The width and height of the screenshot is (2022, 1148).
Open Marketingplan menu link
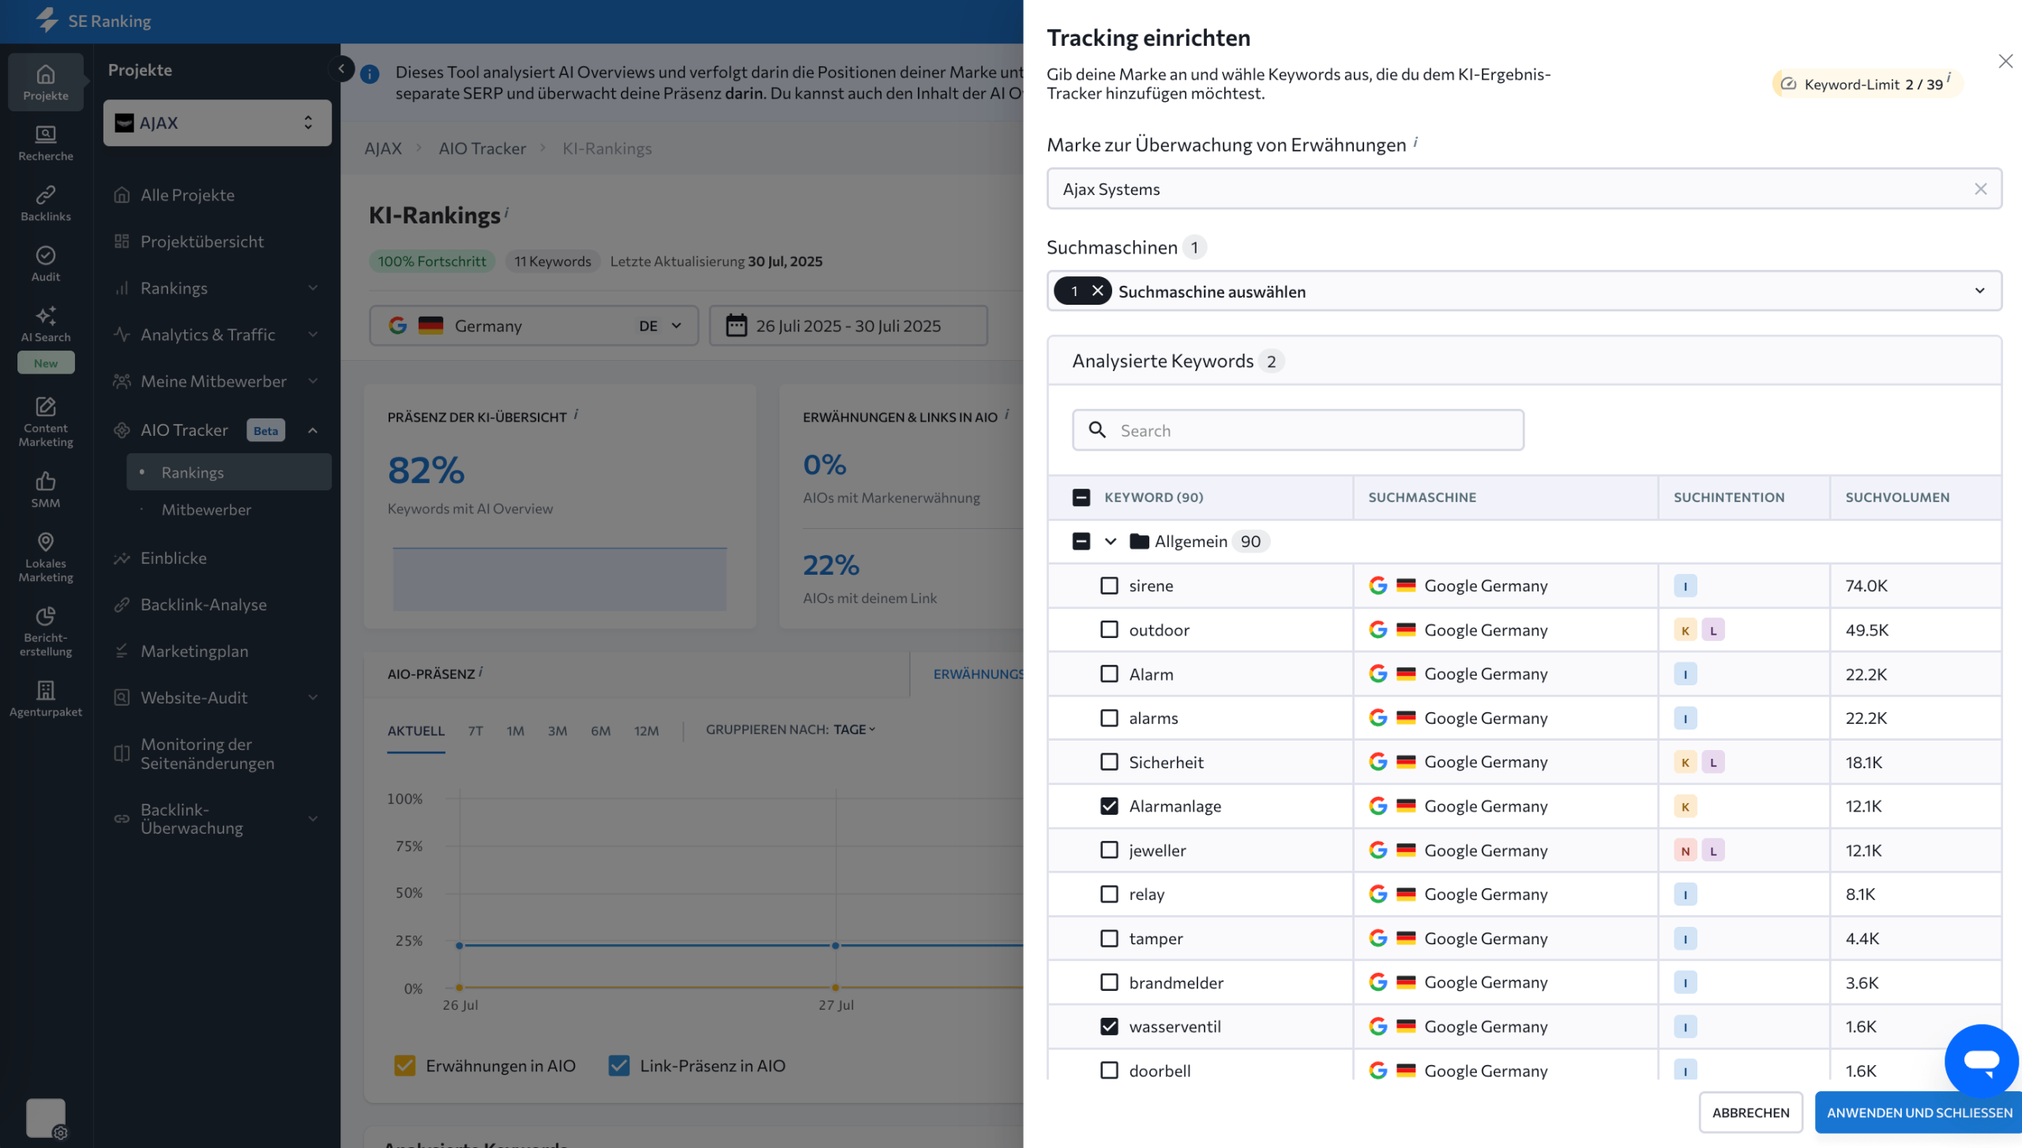194,651
